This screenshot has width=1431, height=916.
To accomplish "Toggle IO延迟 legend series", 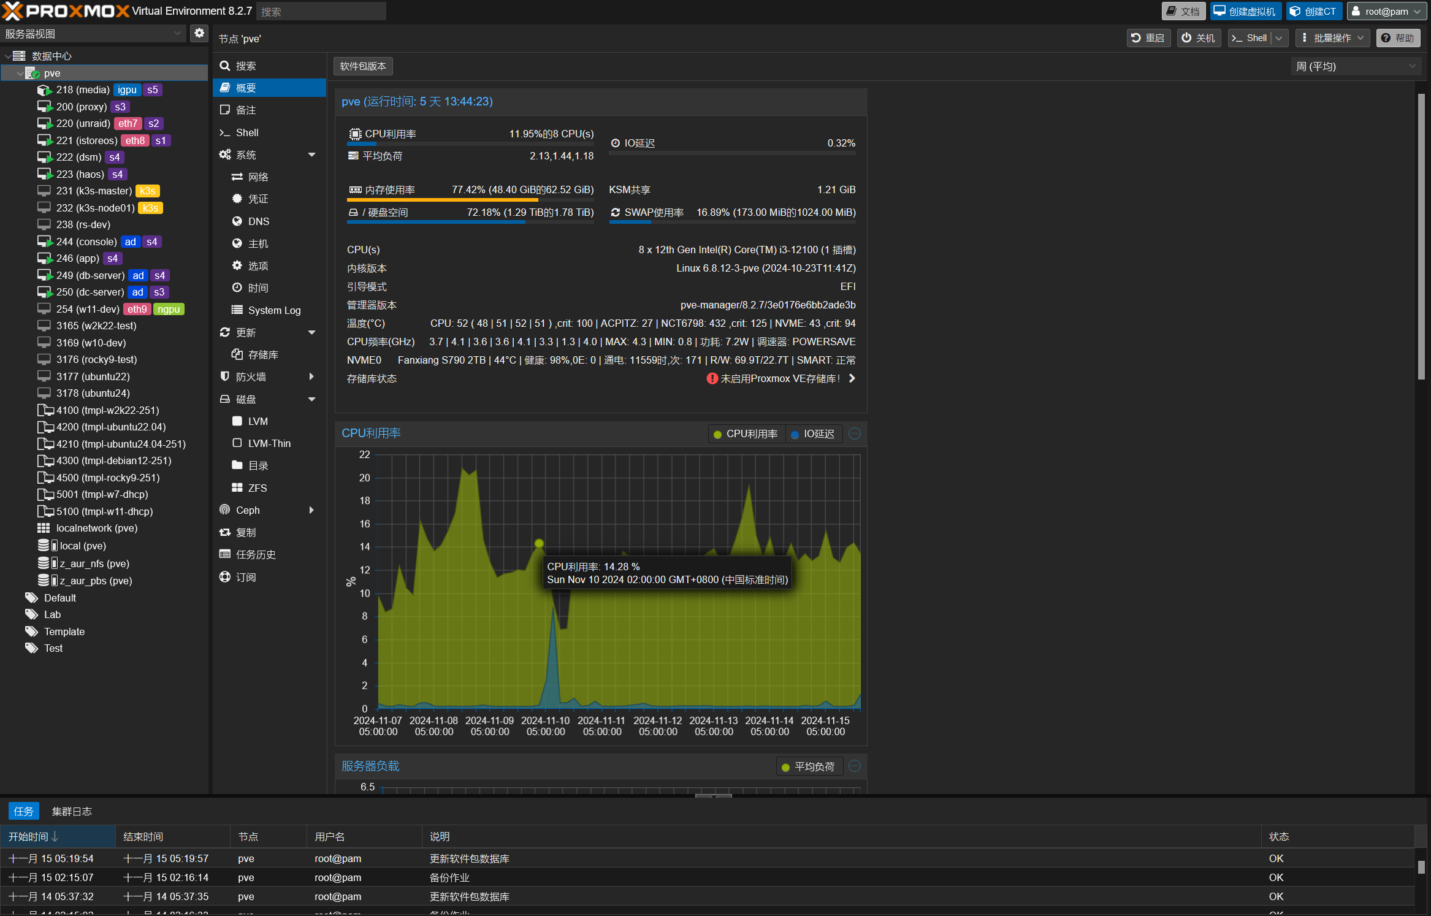I will (813, 434).
